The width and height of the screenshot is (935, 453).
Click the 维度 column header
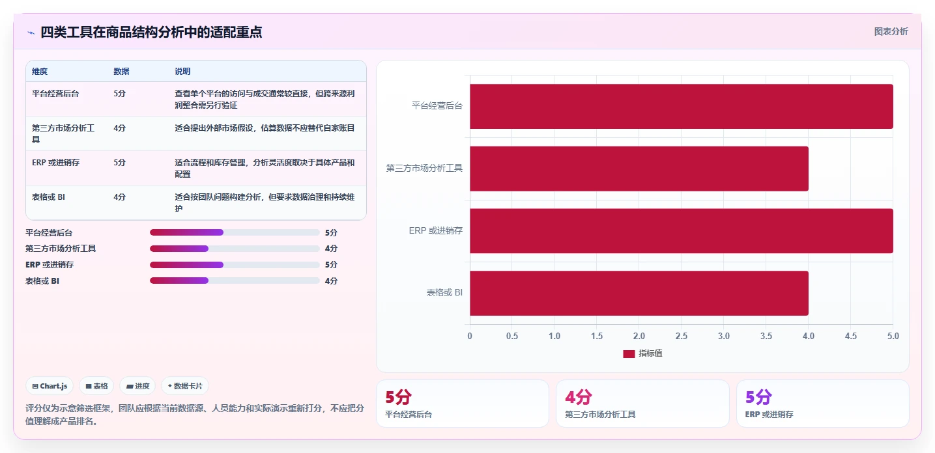coord(40,72)
